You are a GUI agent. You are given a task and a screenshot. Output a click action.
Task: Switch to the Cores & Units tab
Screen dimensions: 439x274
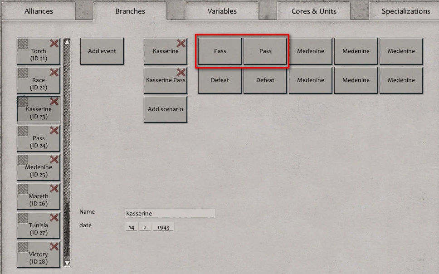(x=313, y=11)
